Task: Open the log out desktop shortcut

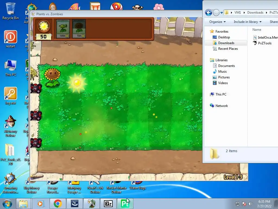Action: (11, 96)
